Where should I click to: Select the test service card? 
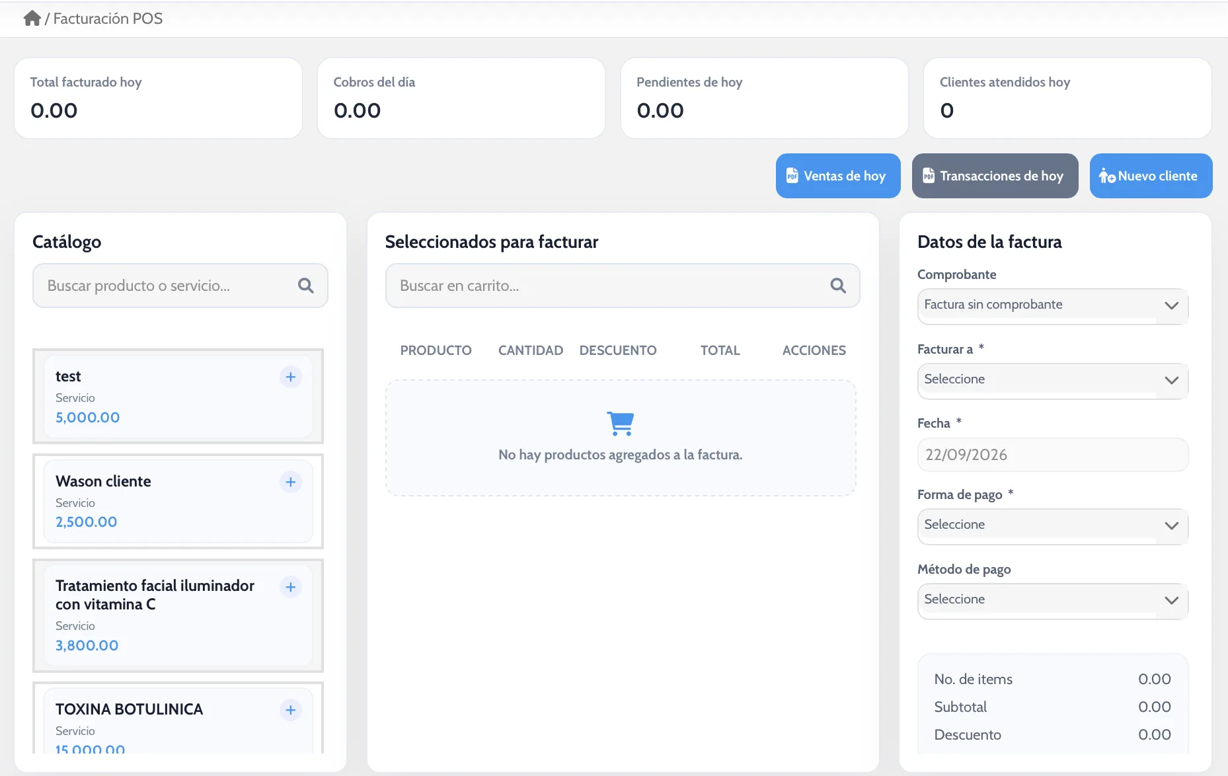click(178, 396)
